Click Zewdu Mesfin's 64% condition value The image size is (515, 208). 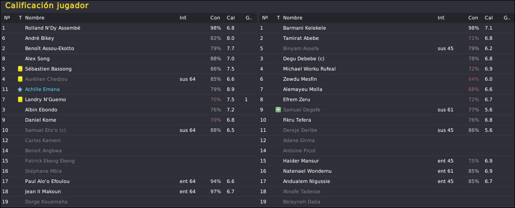(x=474, y=79)
